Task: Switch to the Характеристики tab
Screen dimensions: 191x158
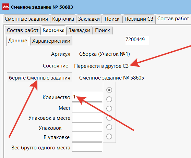Action: tap(51, 41)
